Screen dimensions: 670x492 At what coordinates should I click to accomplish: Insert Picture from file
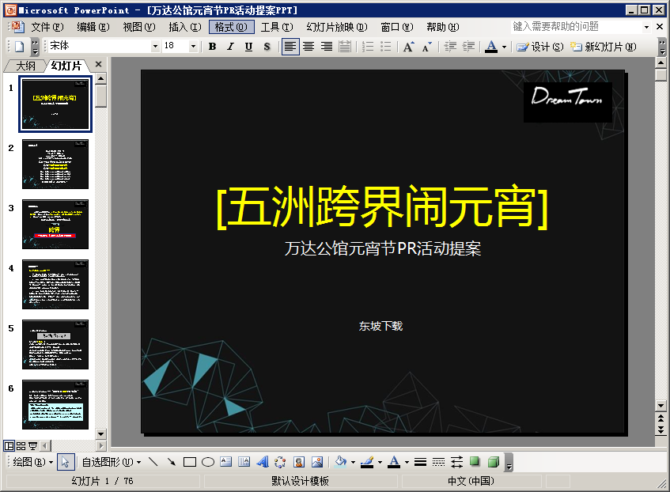click(317, 462)
